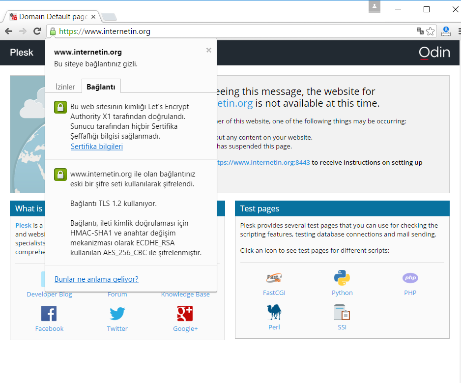
Task: Open the Sertifika bilgileri link
Action: coord(97,147)
